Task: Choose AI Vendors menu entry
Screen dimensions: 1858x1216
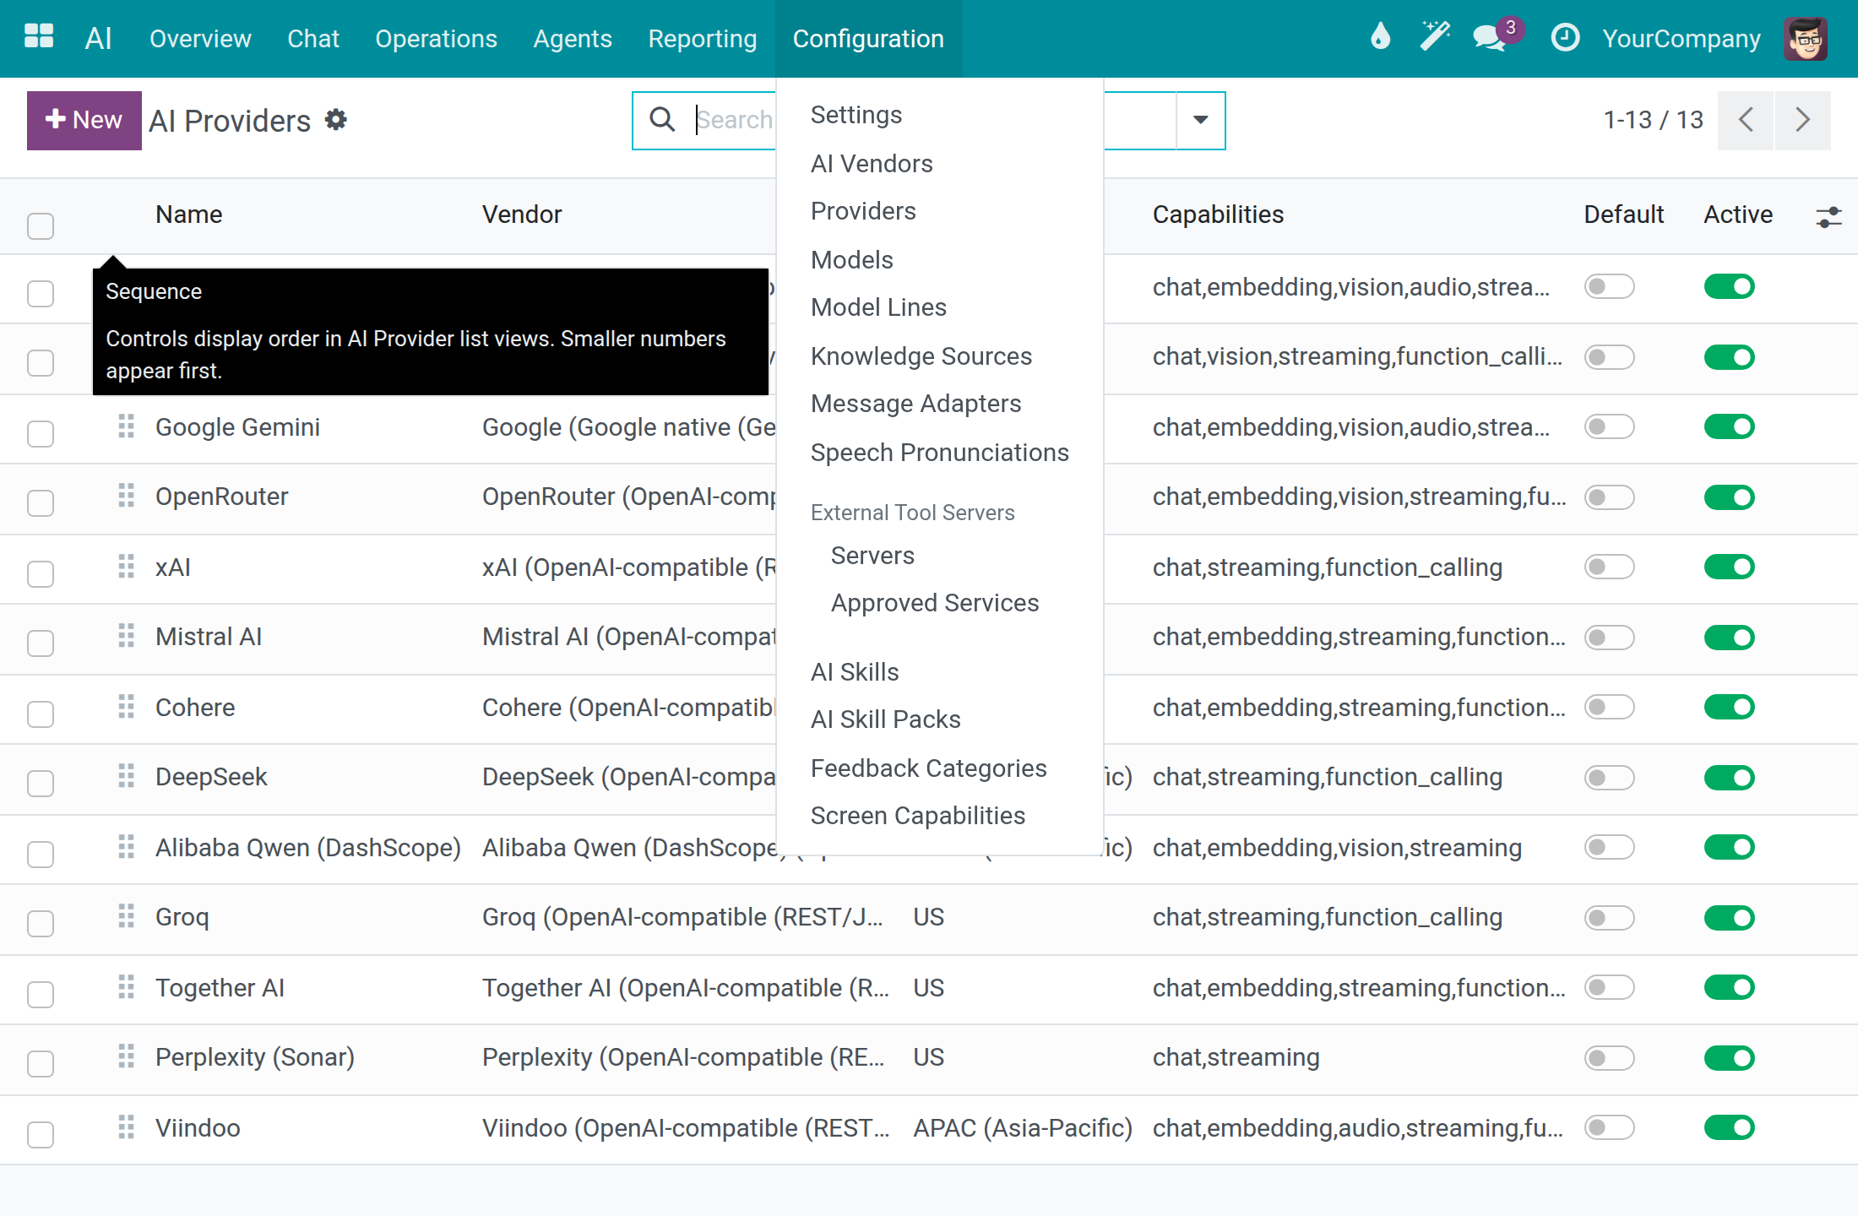Action: 872,164
